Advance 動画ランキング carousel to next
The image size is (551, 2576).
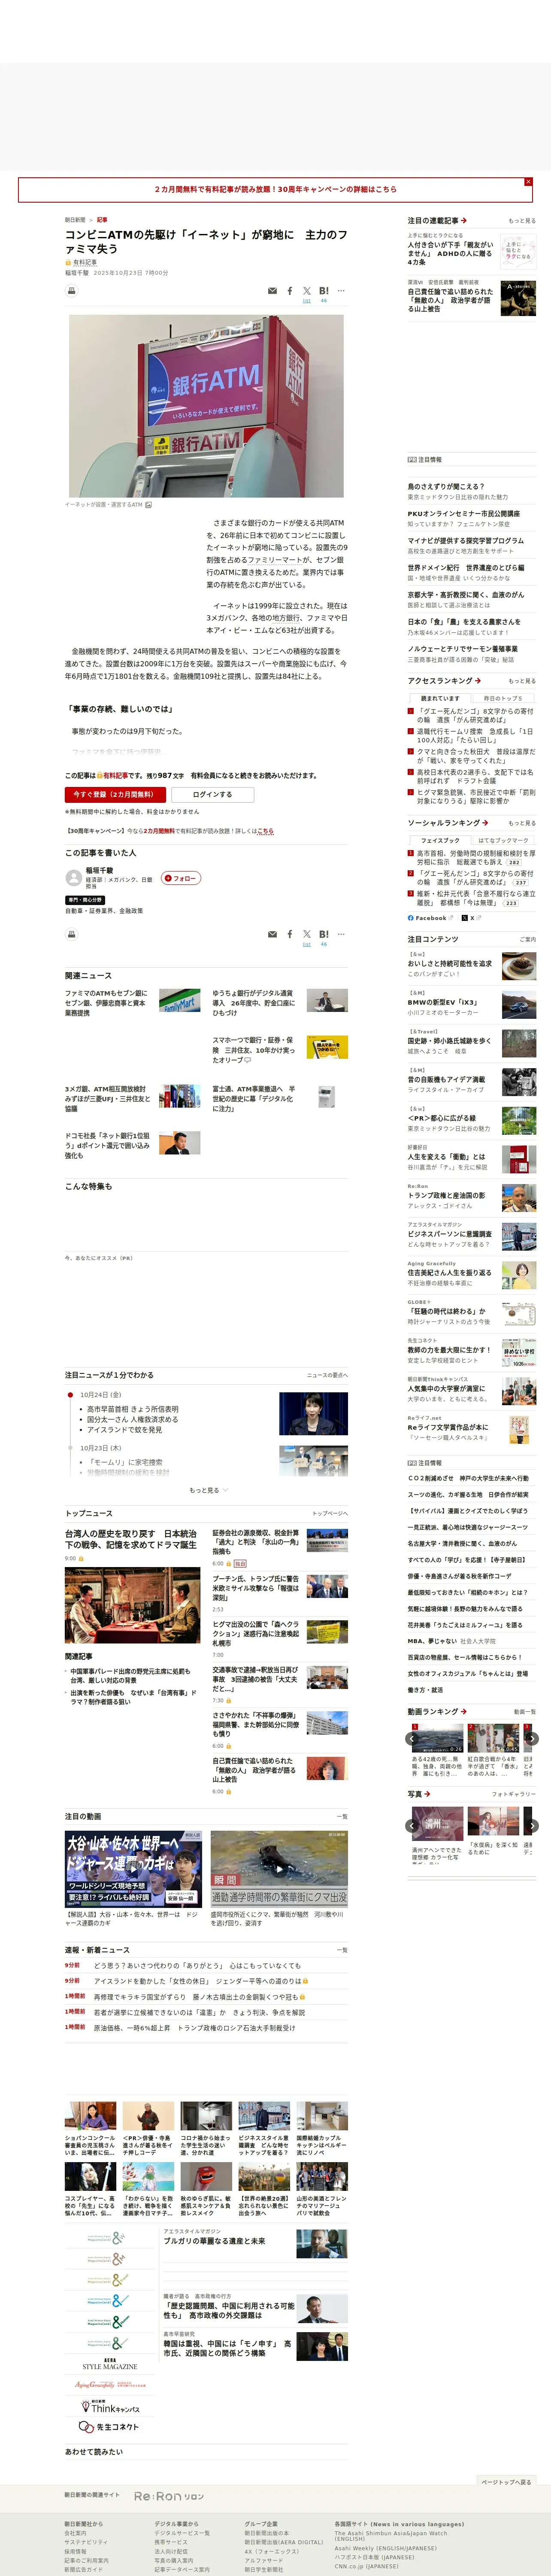pos(532,1739)
